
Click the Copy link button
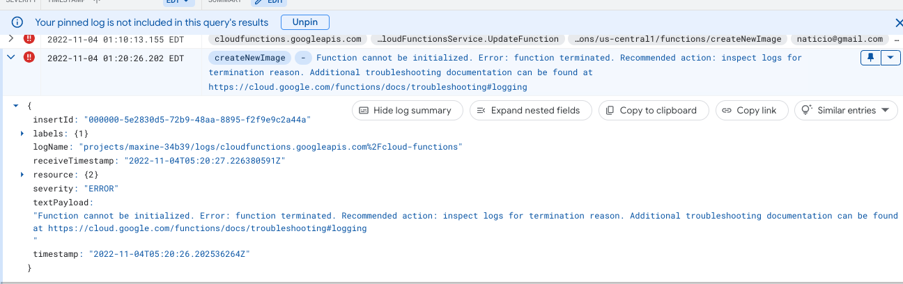click(x=749, y=110)
